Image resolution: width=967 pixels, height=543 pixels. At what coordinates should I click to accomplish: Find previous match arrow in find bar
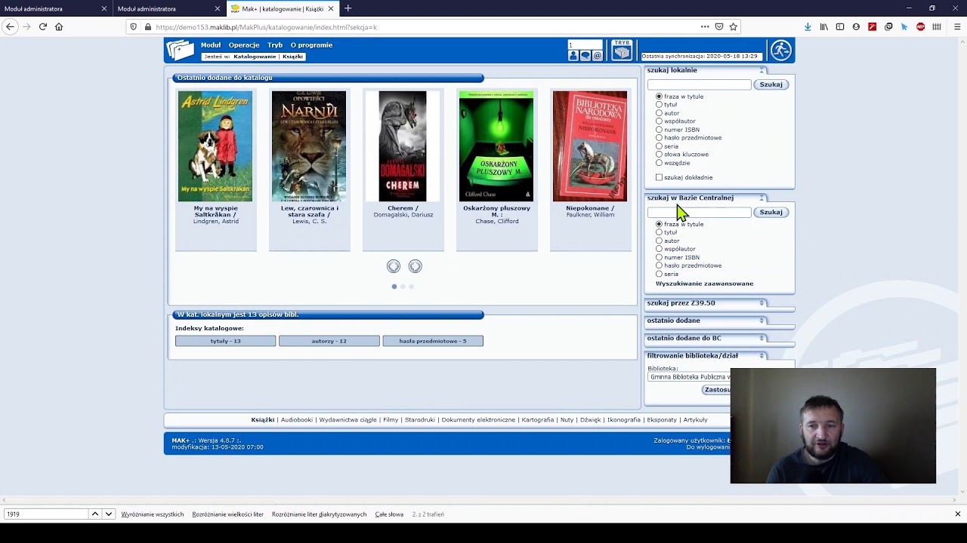click(94, 514)
